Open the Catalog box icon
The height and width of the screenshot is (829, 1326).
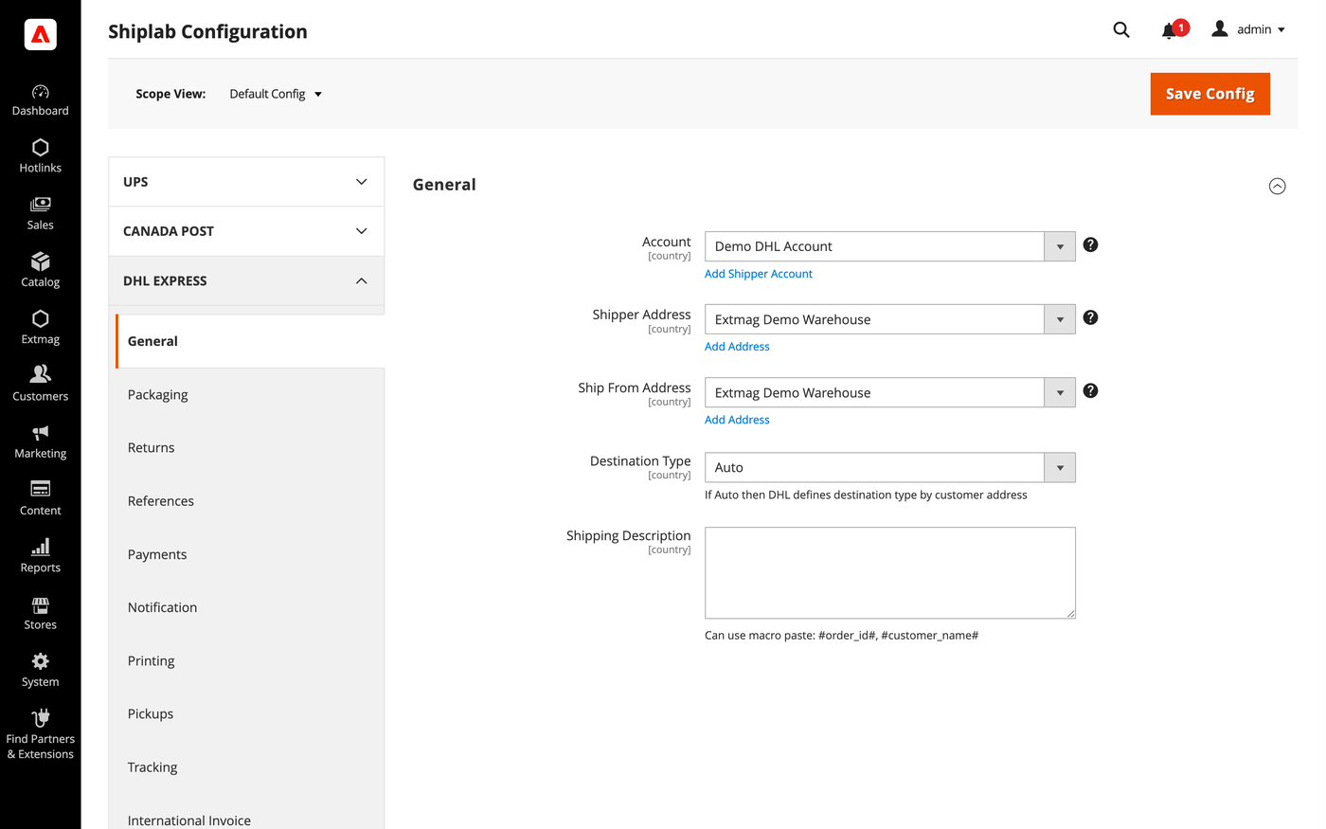click(x=40, y=261)
